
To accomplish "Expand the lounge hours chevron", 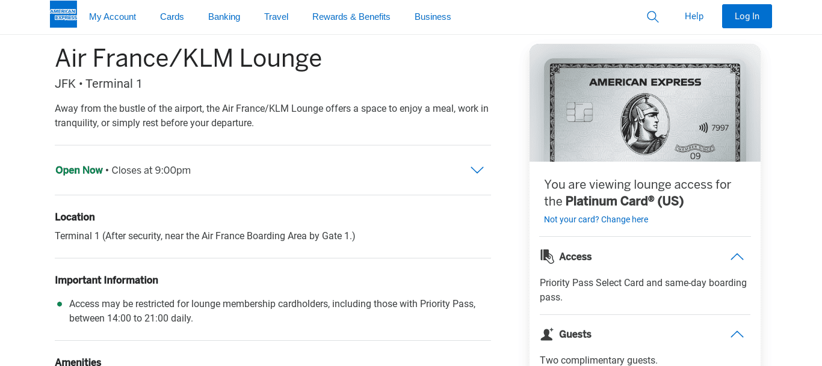I will point(477,170).
